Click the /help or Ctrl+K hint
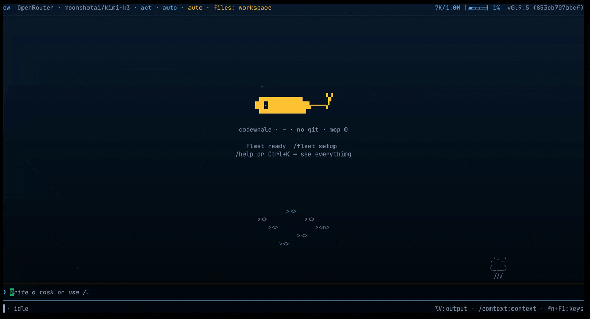This screenshot has height=319, width=590. (293, 155)
